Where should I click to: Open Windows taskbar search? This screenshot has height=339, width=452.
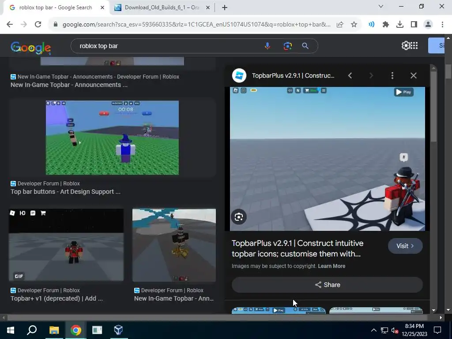[32, 330]
